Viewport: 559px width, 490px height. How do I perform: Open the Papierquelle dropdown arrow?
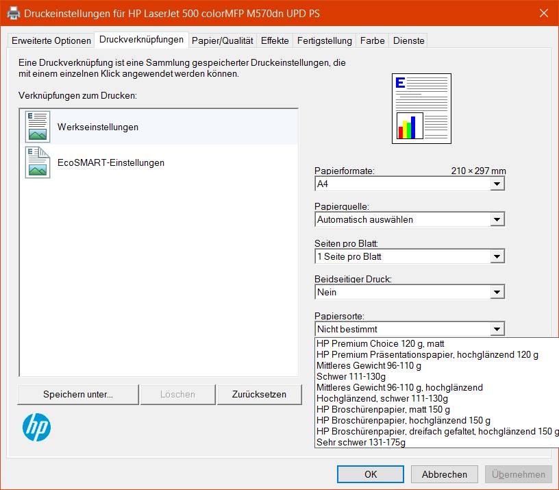click(x=497, y=220)
